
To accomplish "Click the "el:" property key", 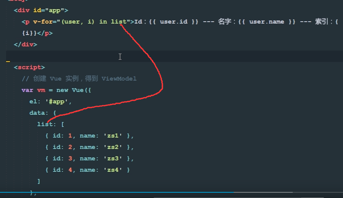I will [35, 101].
